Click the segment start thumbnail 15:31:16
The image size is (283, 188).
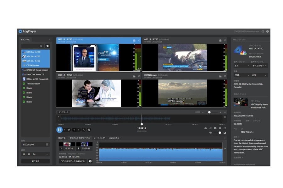click(x=67, y=146)
